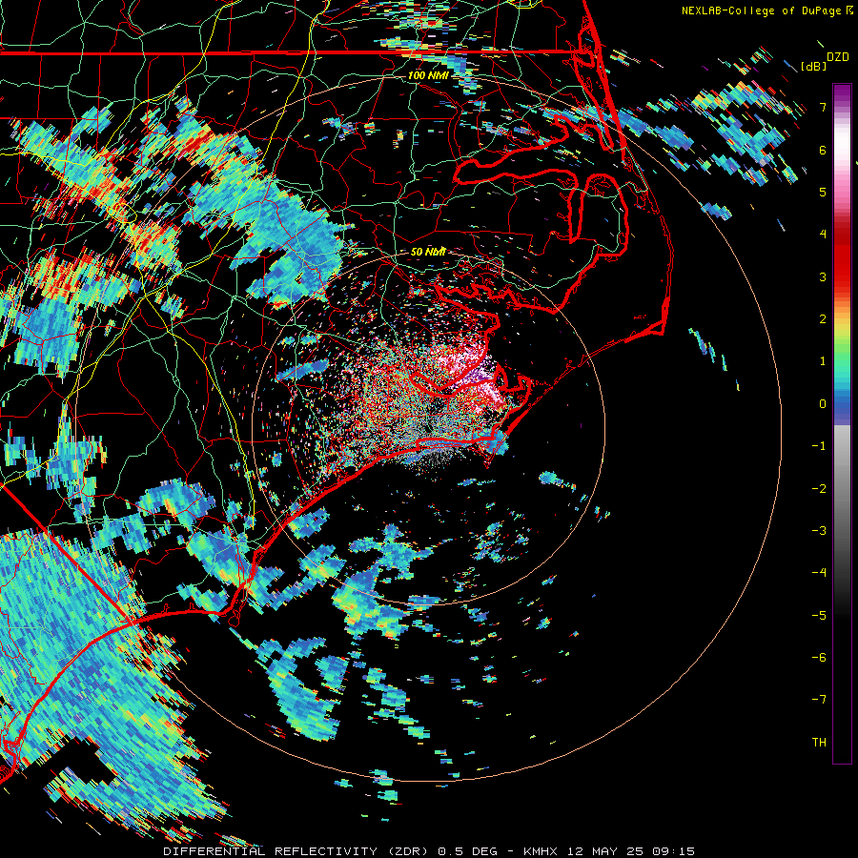Click the positive 2 dB scale label
This screenshot has height=858, width=858.
[823, 319]
